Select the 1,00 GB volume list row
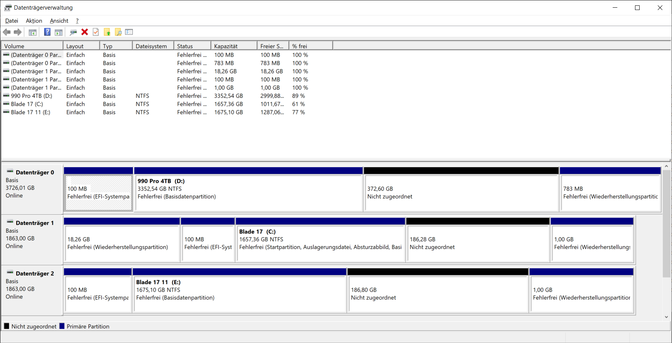This screenshot has height=343, width=672. pos(167,88)
